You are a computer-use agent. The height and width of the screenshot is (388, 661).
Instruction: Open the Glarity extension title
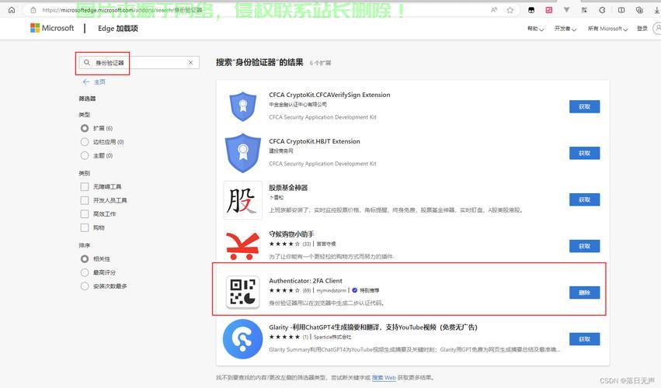tap(373, 327)
